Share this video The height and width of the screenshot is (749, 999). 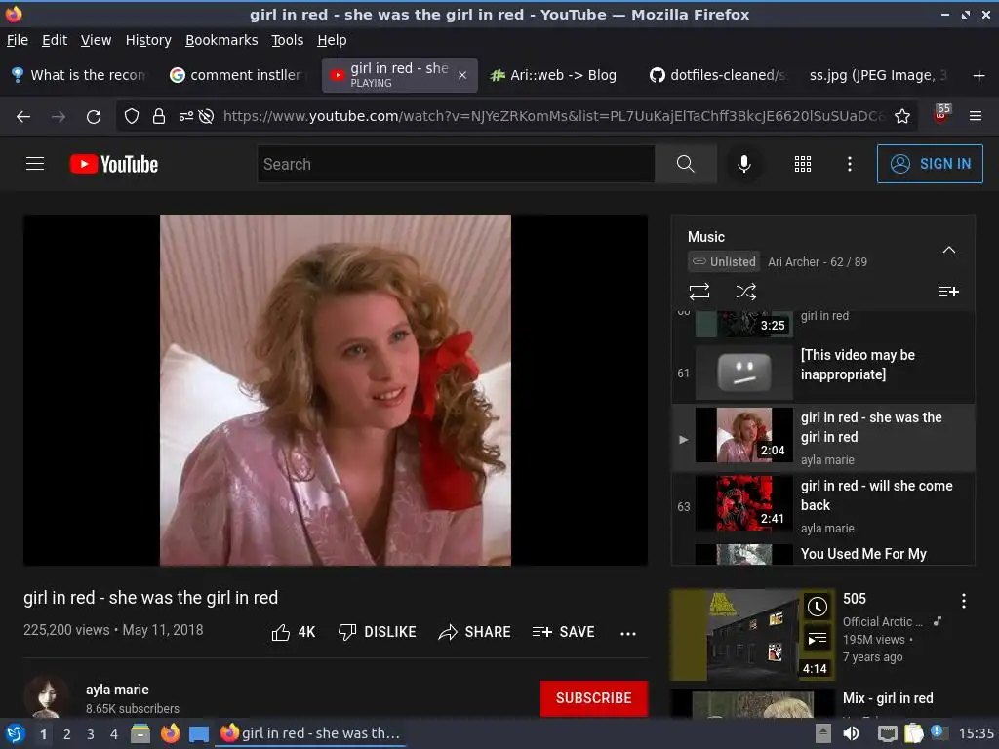coord(475,632)
